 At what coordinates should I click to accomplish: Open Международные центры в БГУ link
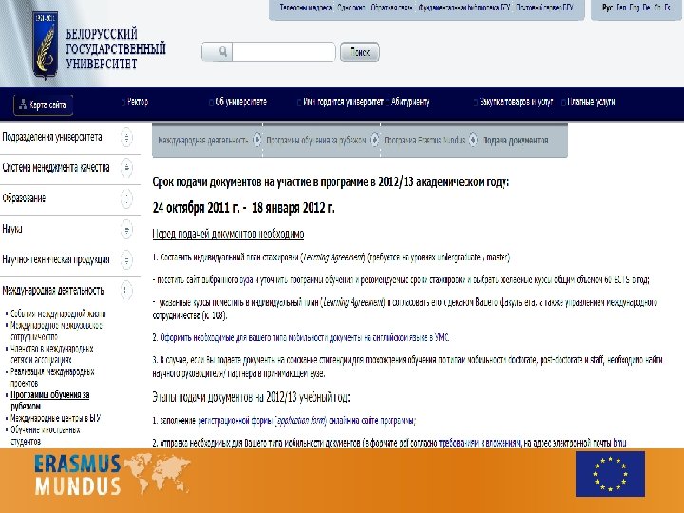[x=55, y=418]
